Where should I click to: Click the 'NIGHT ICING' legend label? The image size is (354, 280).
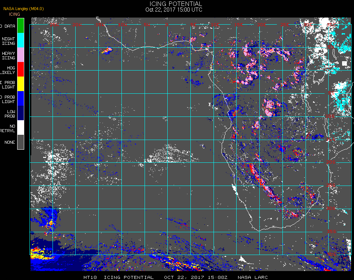9,41
